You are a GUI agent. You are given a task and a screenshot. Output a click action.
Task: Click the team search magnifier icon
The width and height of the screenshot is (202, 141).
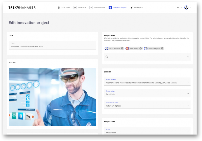pyautogui.click(x=107, y=57)
